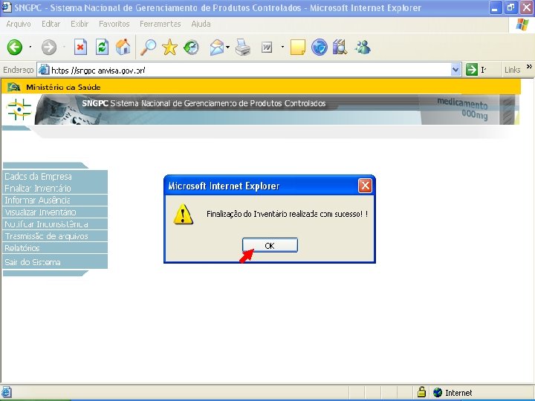
Task: Click the yellow note Discuss icon
Action: [297, 47]
